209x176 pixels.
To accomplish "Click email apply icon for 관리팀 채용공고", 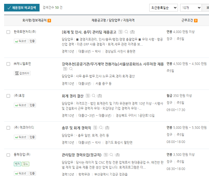I will click(132, 32).
